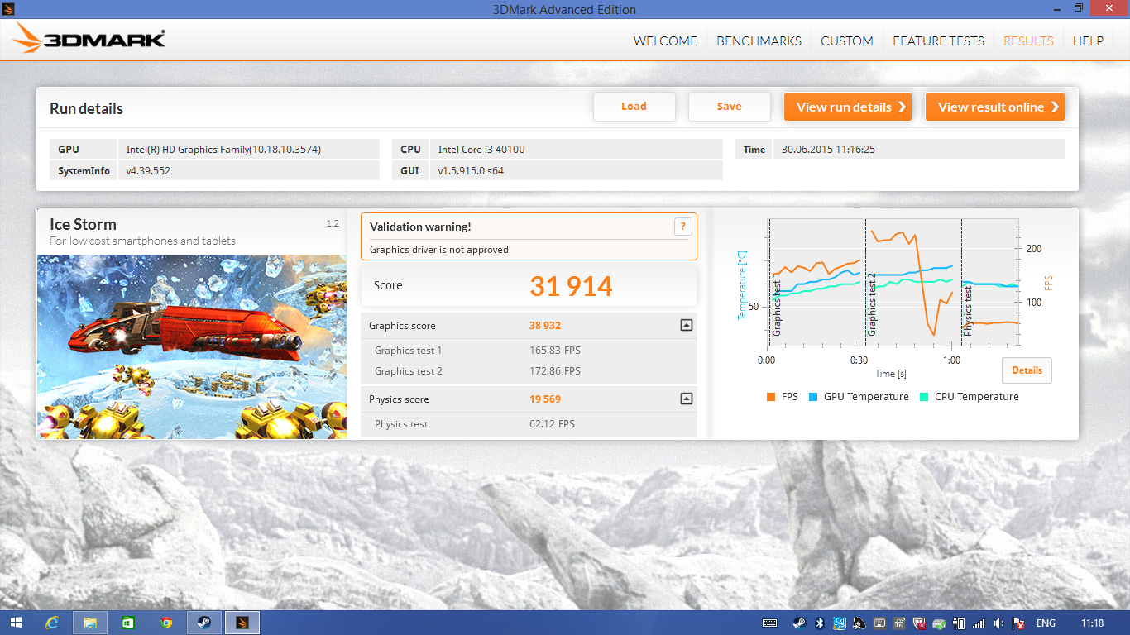1130x635 pixels.
Task: Click the Graphics score value 38 932
Action: point(545,326)
